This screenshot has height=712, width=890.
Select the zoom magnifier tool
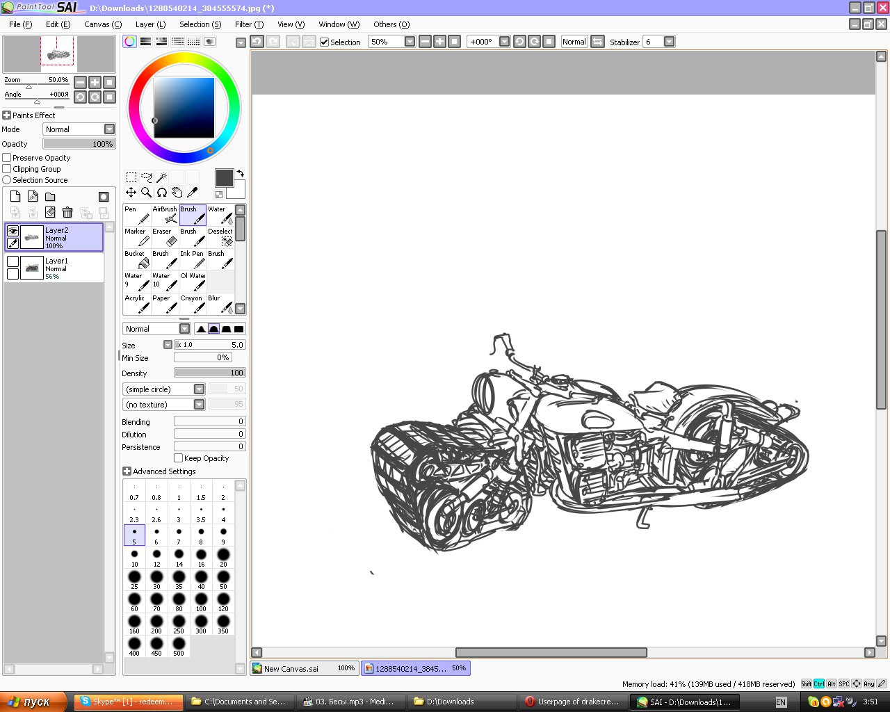tap(146, 193)
